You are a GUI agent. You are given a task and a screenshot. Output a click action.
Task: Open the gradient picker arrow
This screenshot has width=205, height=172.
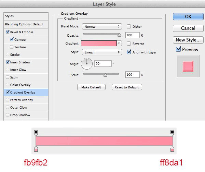coord(119,43)
